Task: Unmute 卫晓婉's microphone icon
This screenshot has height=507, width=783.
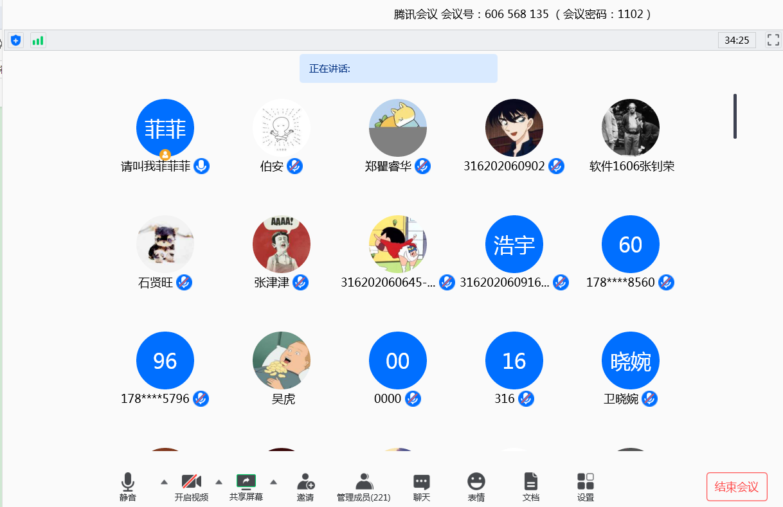Action: 649,399
